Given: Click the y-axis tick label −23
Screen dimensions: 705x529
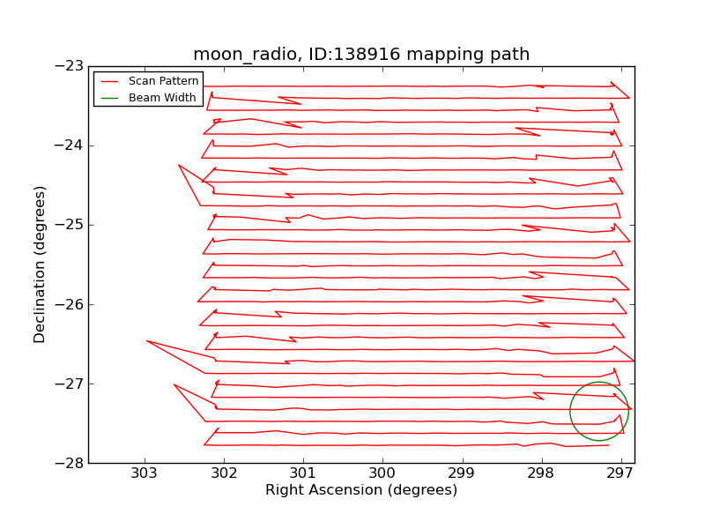Looking at the screenshot, I should (69, 66).
